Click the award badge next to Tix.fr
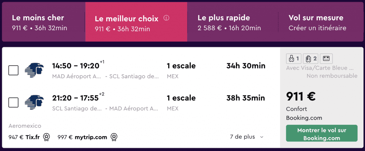 coord(47,137)
